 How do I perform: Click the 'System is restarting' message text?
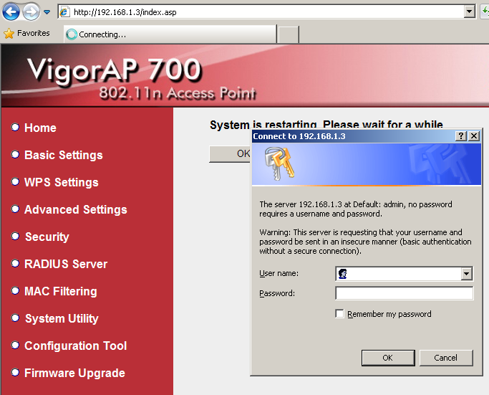pyautogui.click(x=326, y=125)
